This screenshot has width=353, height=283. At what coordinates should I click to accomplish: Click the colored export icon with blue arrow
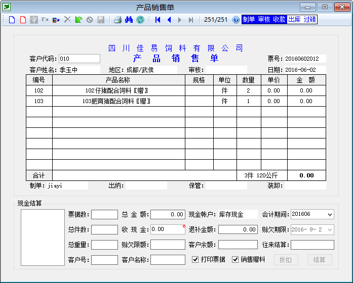click(56, 20)
